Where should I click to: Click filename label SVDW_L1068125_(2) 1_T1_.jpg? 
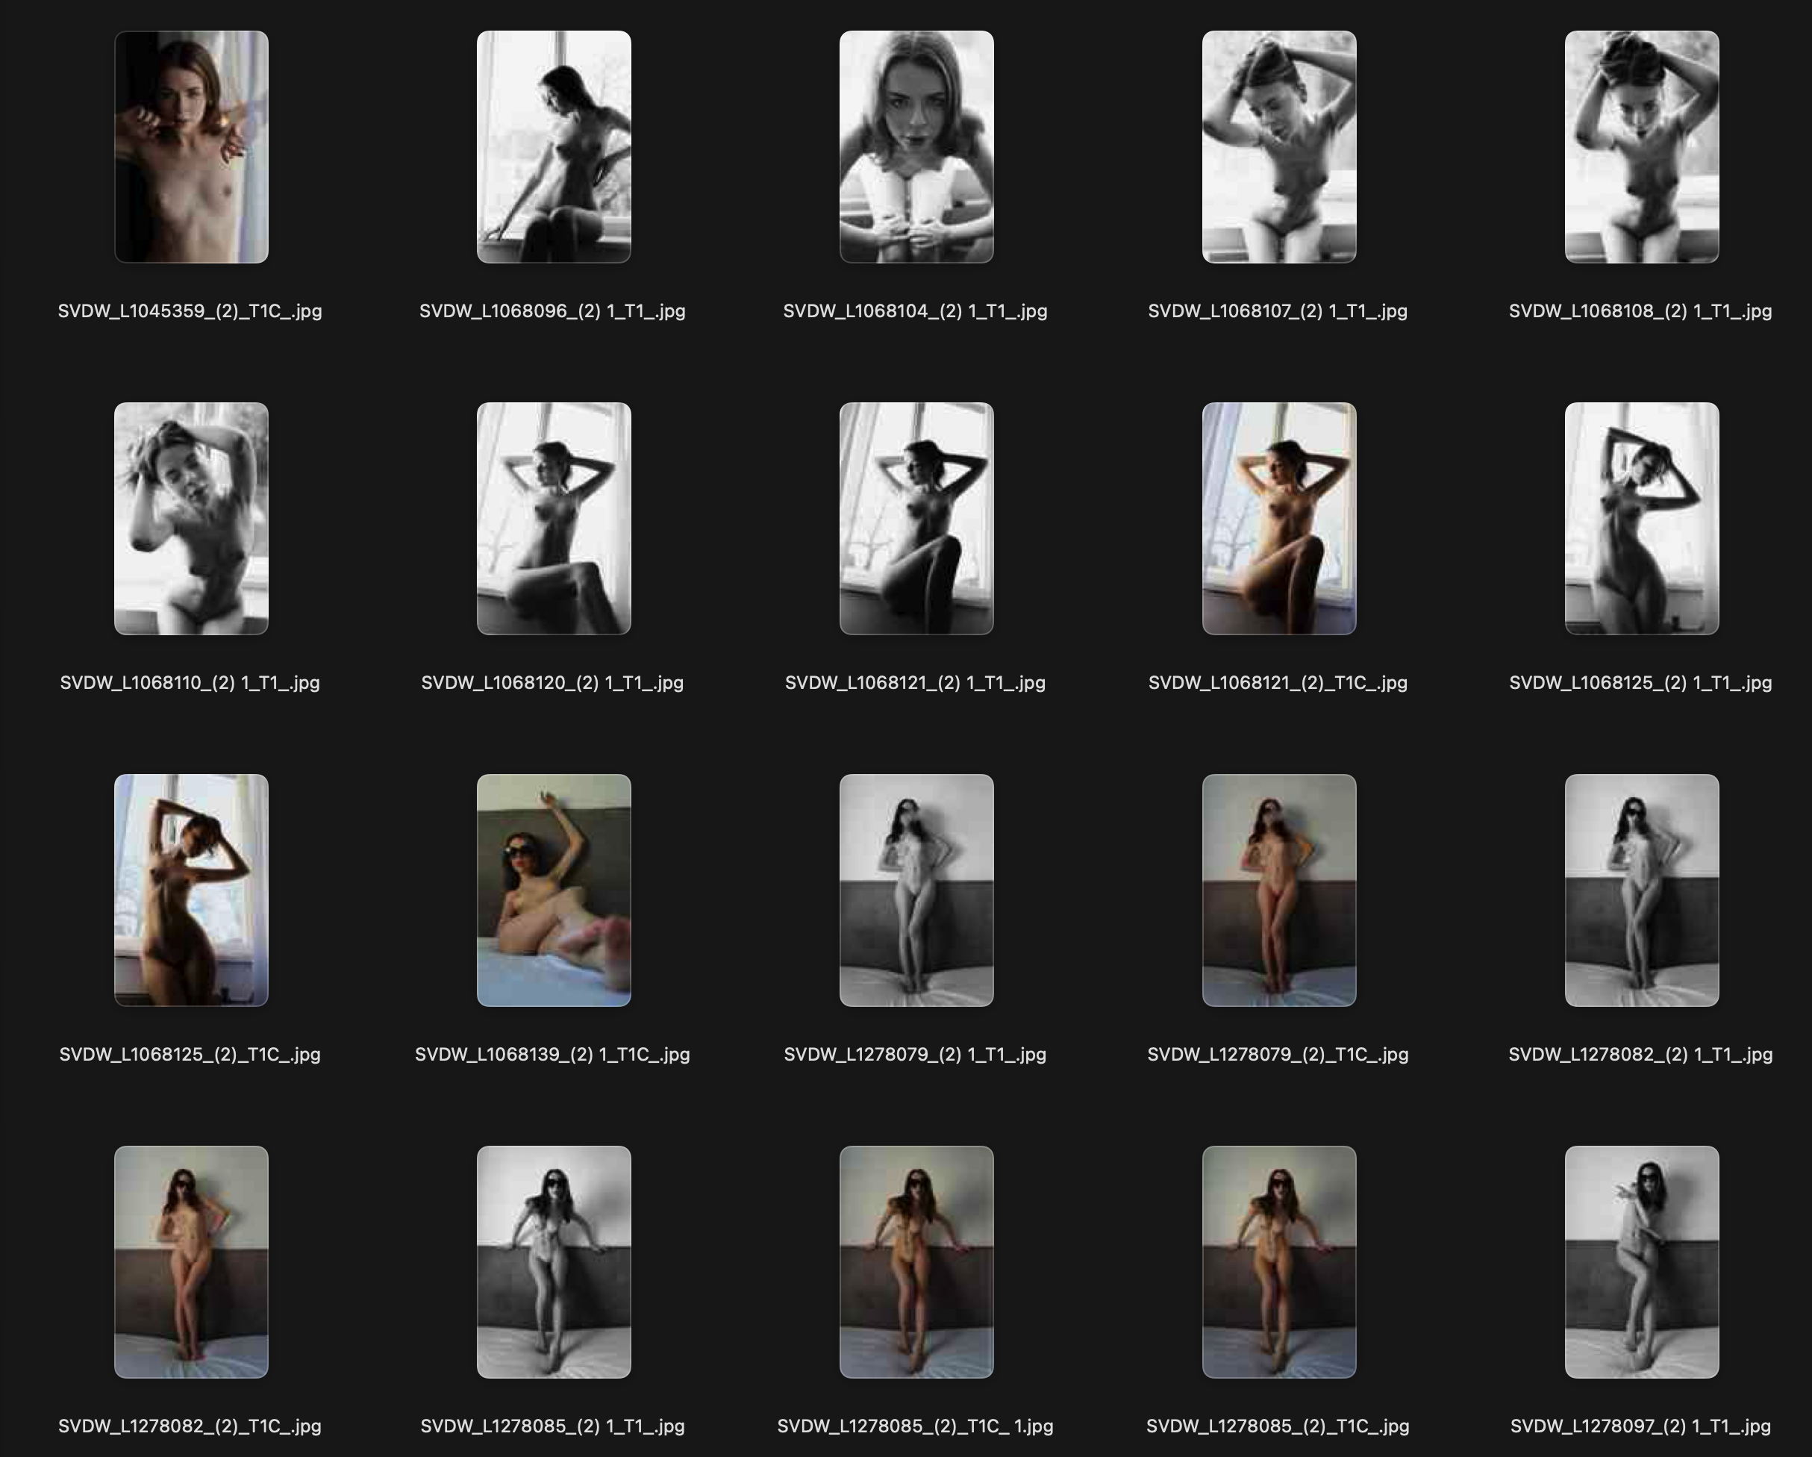click(x=1640, y=683)
